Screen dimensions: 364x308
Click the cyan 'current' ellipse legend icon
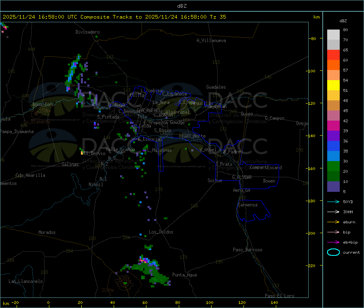pos(333,252)
